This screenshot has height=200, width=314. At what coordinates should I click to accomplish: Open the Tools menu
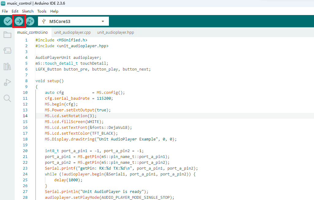pyautogui.click(x=42, y=11)
